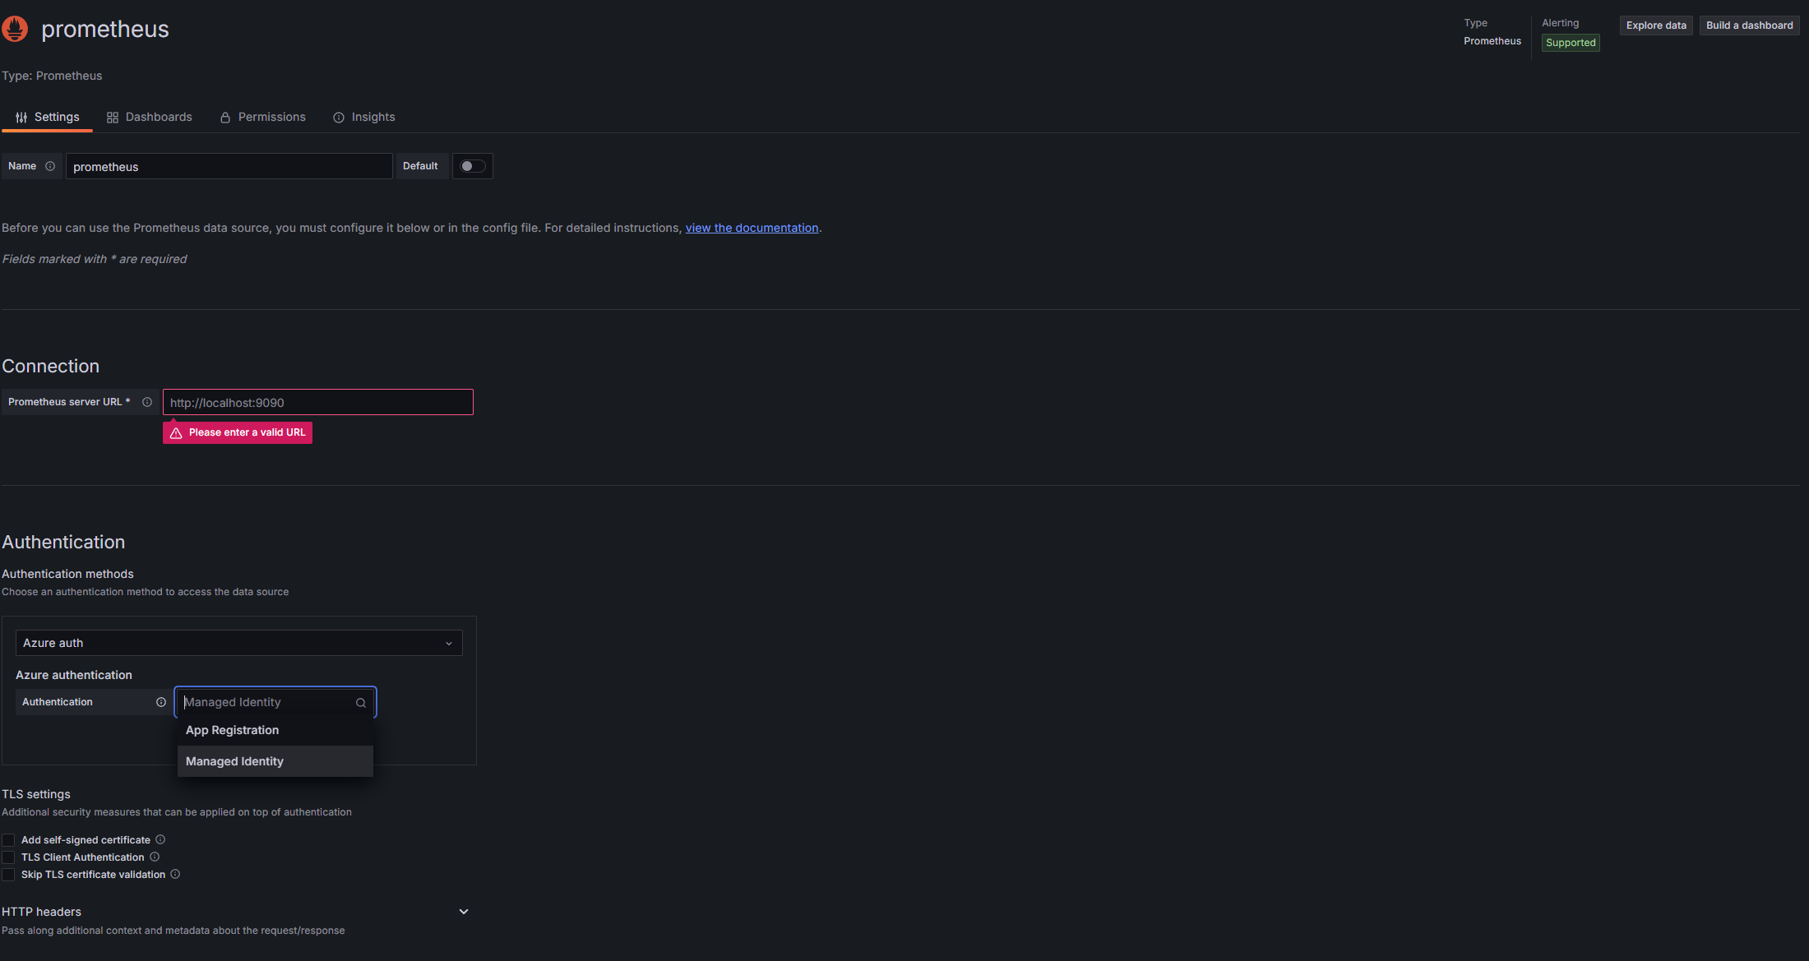The width and height of the screenshot is (1809, 961).
Task: Click info icon for Skip TLS certificate validation
Action: coord(175,874)
